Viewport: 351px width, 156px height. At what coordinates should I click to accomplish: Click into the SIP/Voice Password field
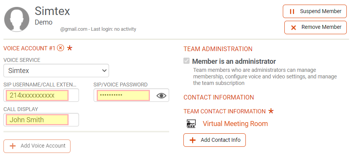click(x=123, y=95)
